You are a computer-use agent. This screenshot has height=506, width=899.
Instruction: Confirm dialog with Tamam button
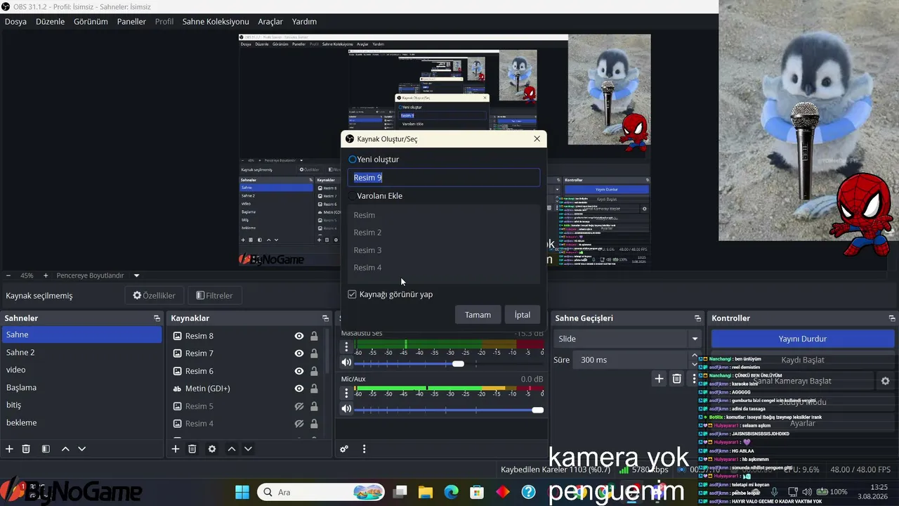click(478, 315)
